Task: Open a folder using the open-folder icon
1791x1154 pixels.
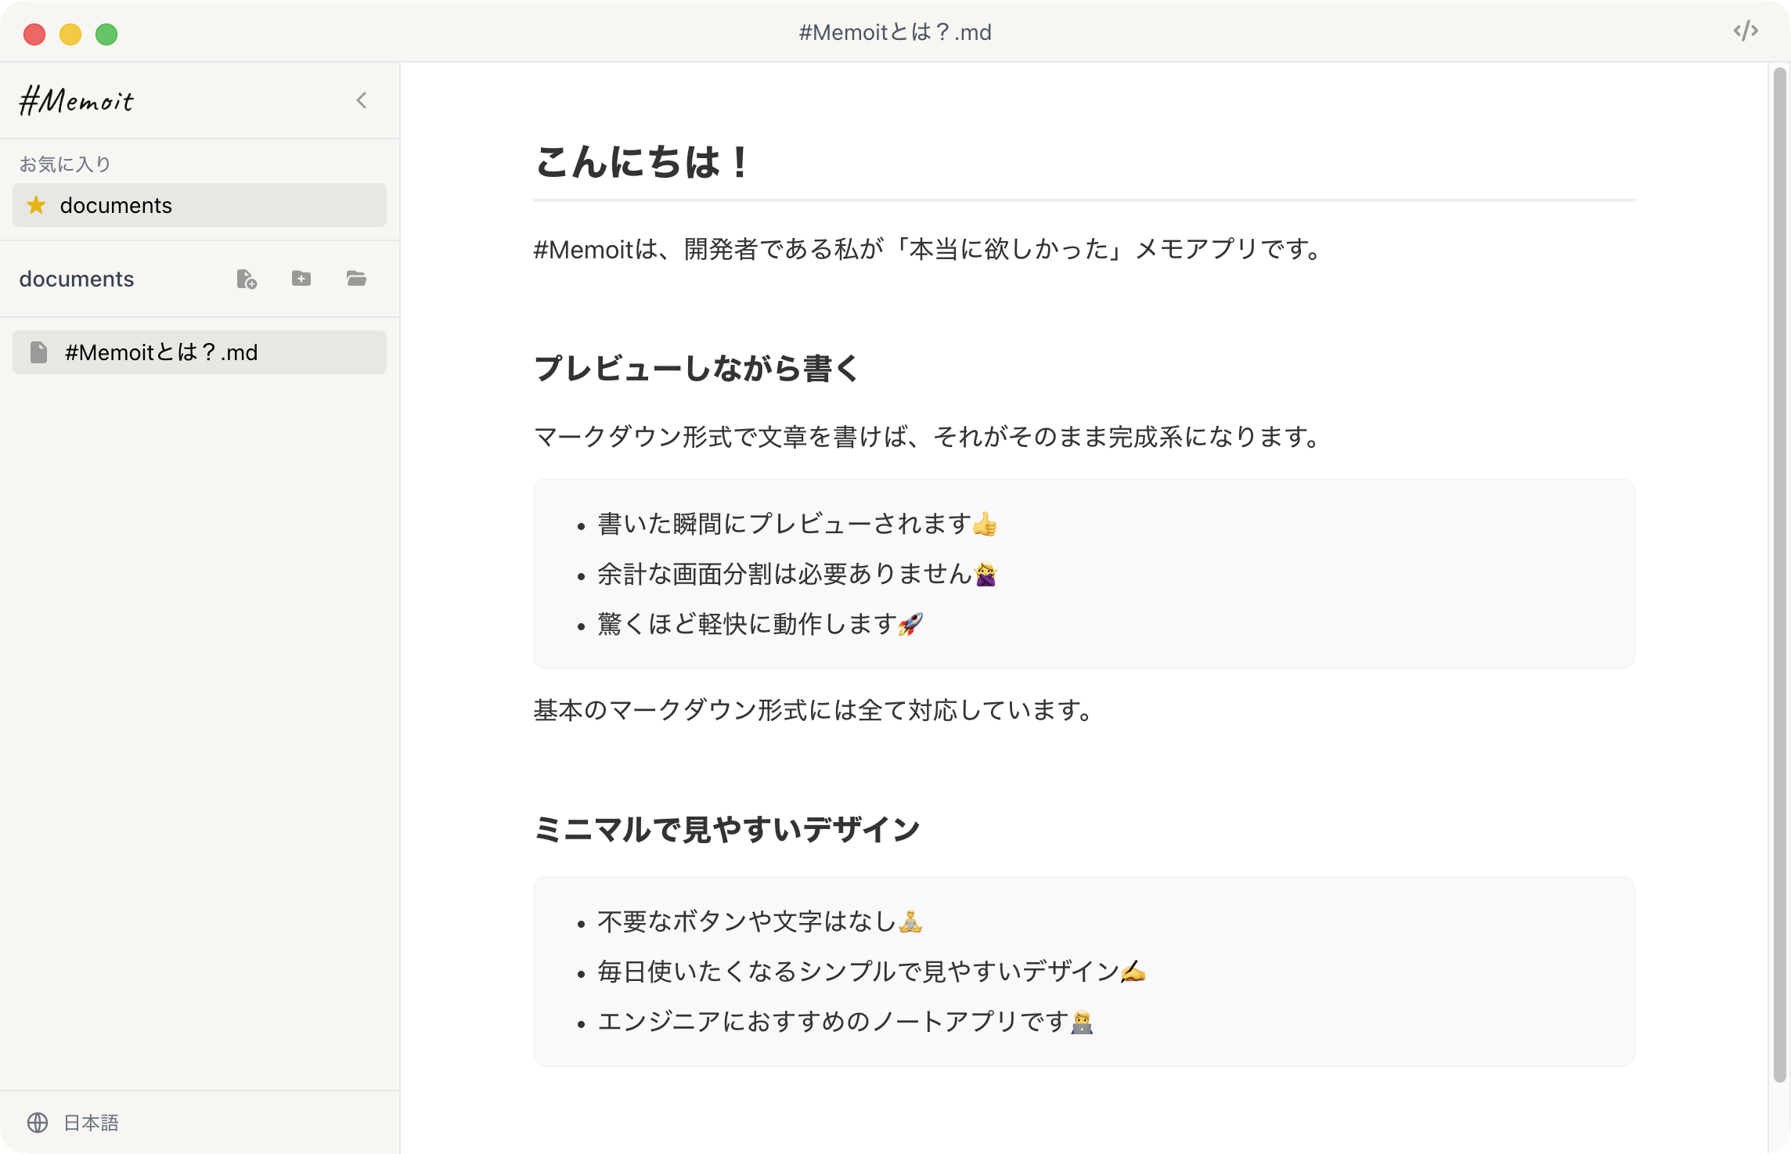Action: [x=357, y=279]
